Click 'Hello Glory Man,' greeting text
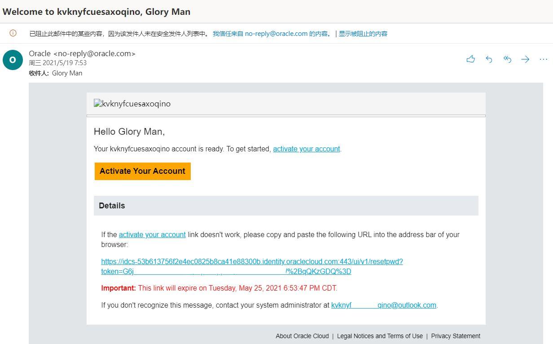The width and height of the screenshot is (553, 344). click(x=129, y=132)
